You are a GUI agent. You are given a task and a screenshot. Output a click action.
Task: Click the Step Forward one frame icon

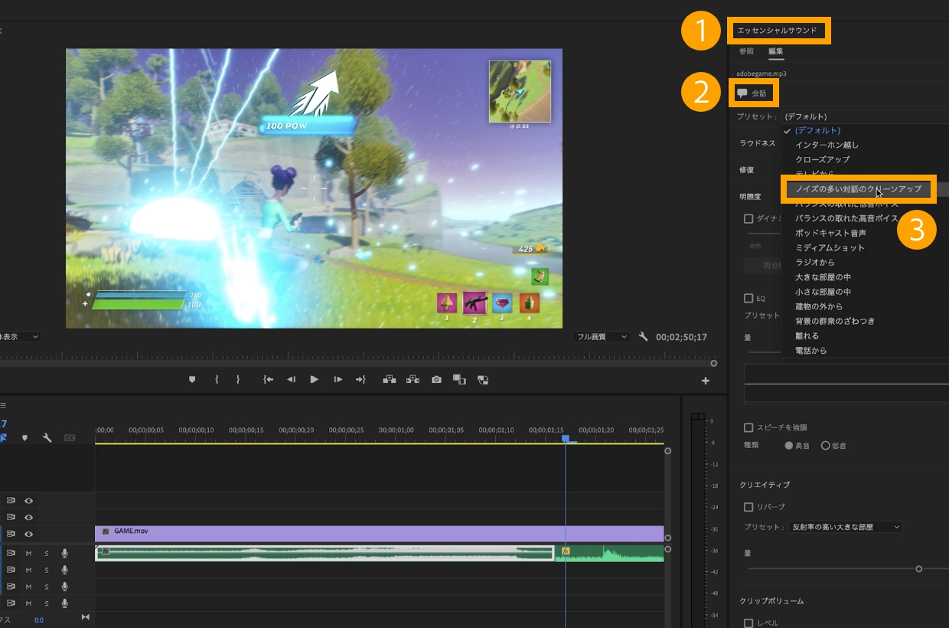(x=338, y=379)
